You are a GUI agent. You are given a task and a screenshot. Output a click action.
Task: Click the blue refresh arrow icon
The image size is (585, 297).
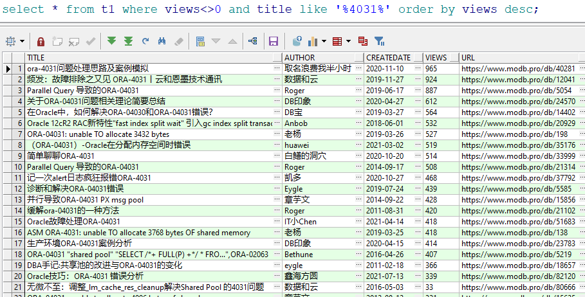pyautogui.click(x=145, y=41)
